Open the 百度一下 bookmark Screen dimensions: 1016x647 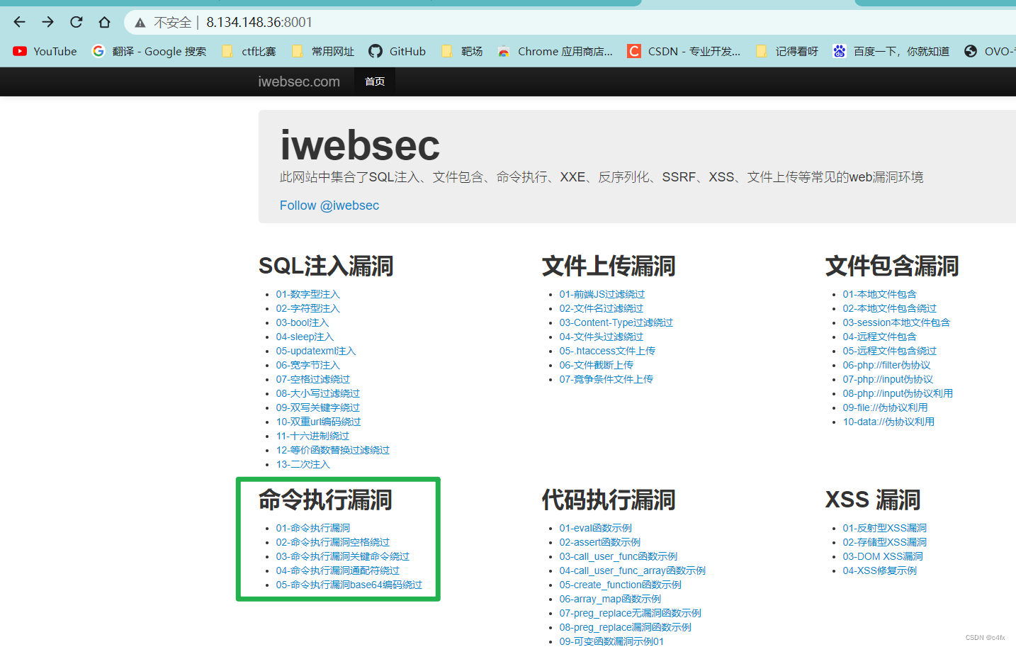[891, 51]
